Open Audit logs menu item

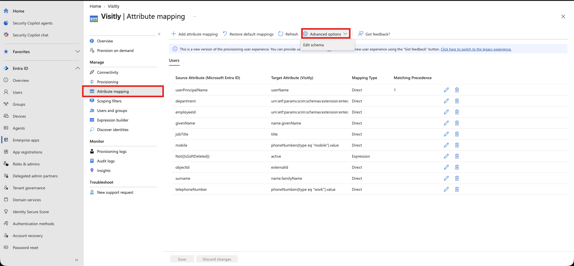(x=106, y=161)
